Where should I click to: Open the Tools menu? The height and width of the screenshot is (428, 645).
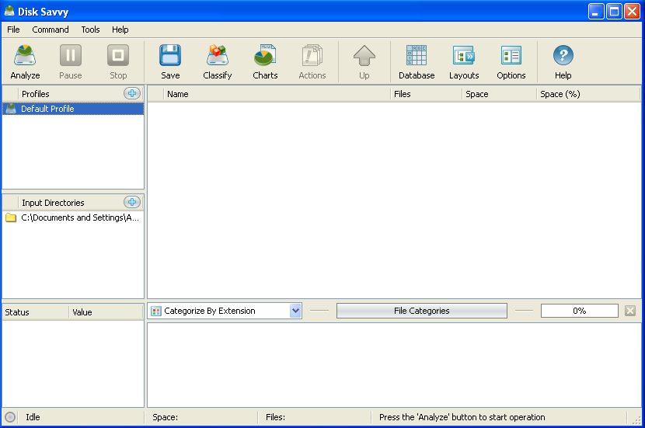(90, 30)
